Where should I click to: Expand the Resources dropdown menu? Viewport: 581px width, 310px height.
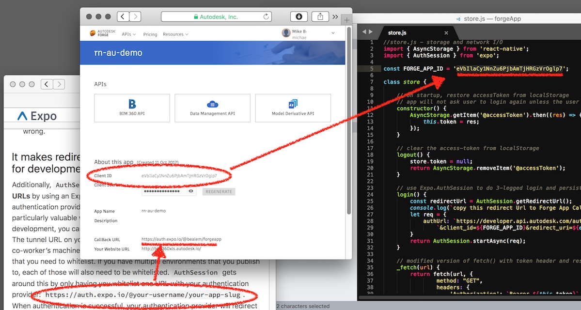175,34
